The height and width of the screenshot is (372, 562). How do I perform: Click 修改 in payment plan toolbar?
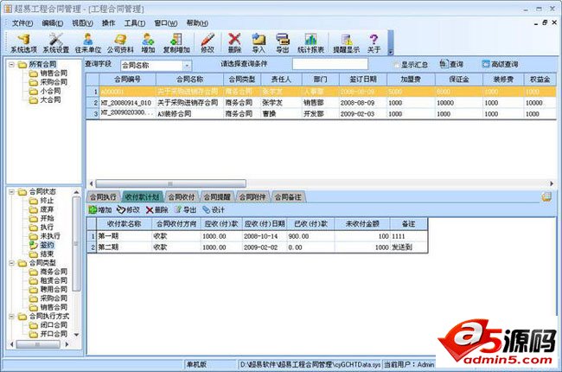pyautogui.click(x=128, y=210)
